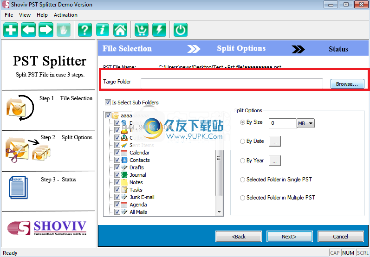The height and width of the screenshot is (257, 370).
Task: Click the Next> button
Action: click(289, 237)
